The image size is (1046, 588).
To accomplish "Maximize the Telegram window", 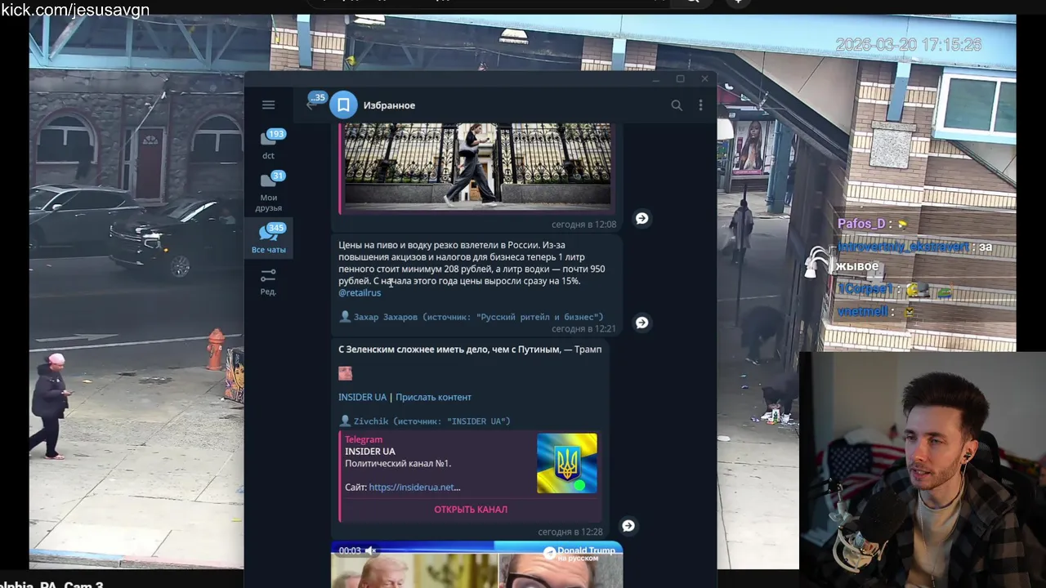I will tap(680, 79).
